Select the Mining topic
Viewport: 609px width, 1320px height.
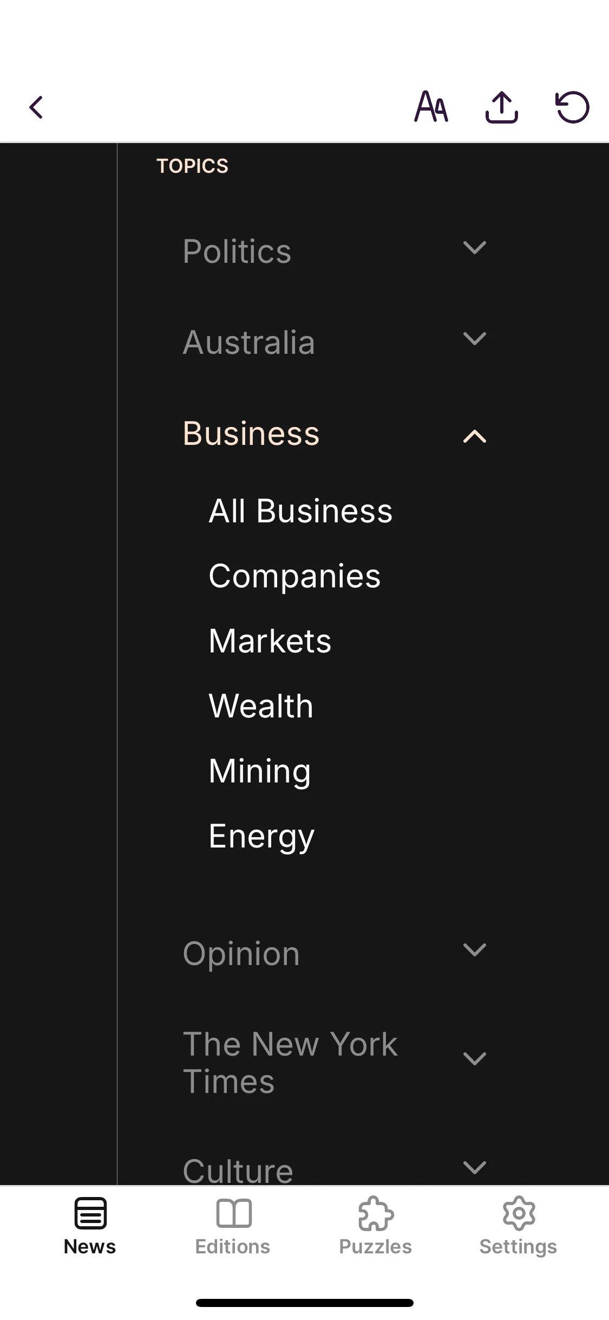[260, 771]
